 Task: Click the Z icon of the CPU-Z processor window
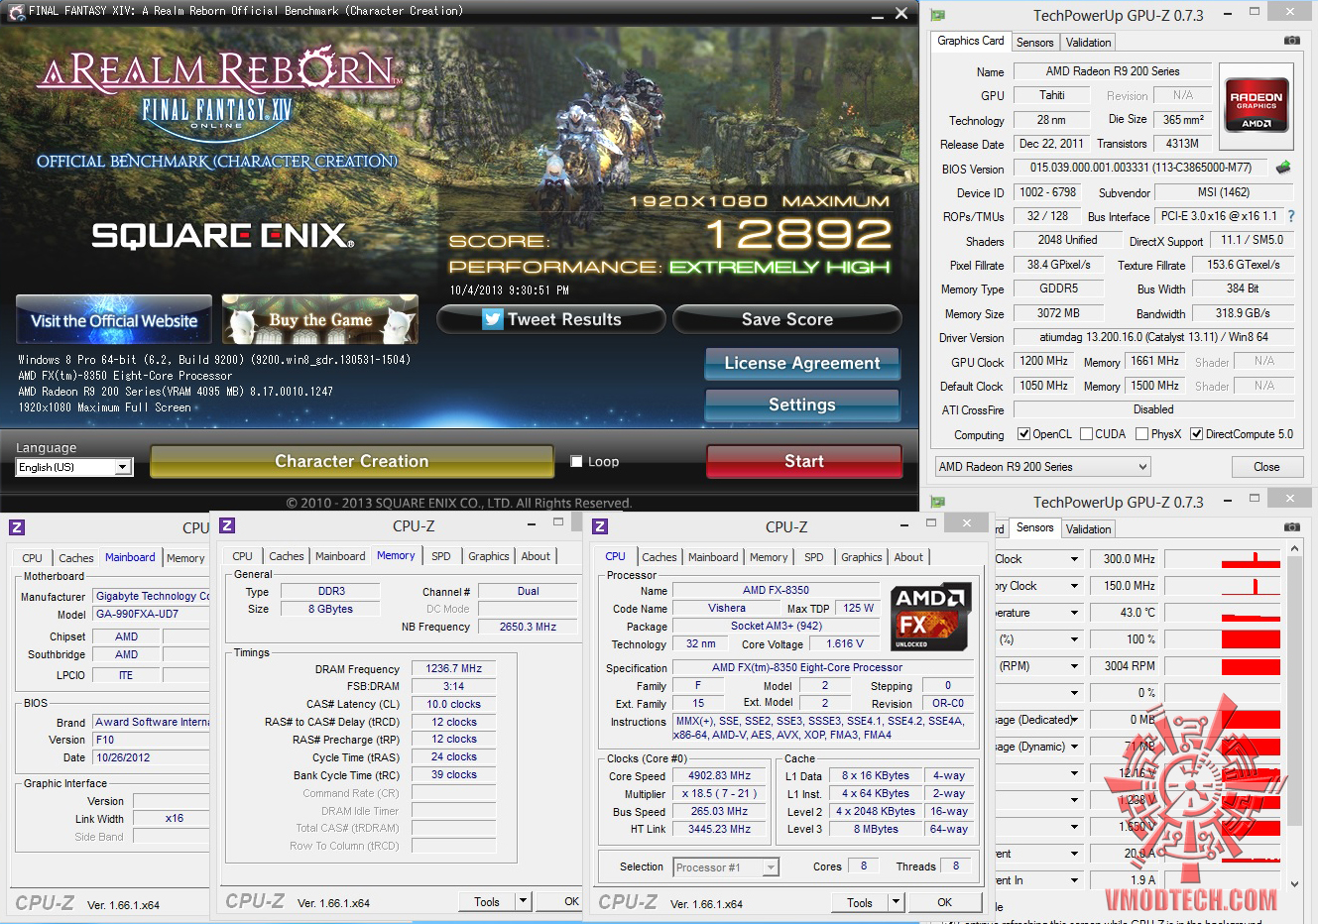pyautogui.click(x=600, y=526)
